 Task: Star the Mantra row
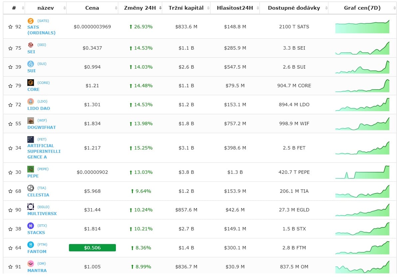10,267
